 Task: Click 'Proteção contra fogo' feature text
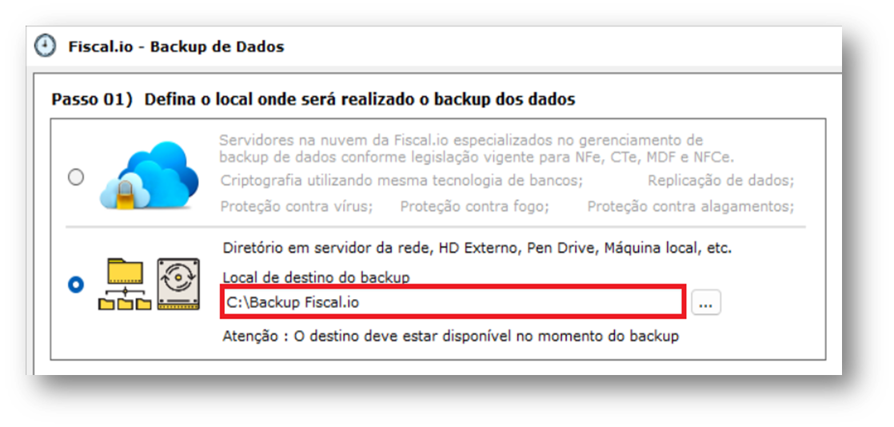474,206
